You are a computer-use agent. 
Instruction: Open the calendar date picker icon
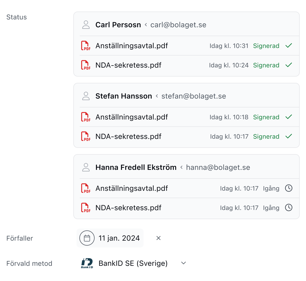[x=87, y=238]
